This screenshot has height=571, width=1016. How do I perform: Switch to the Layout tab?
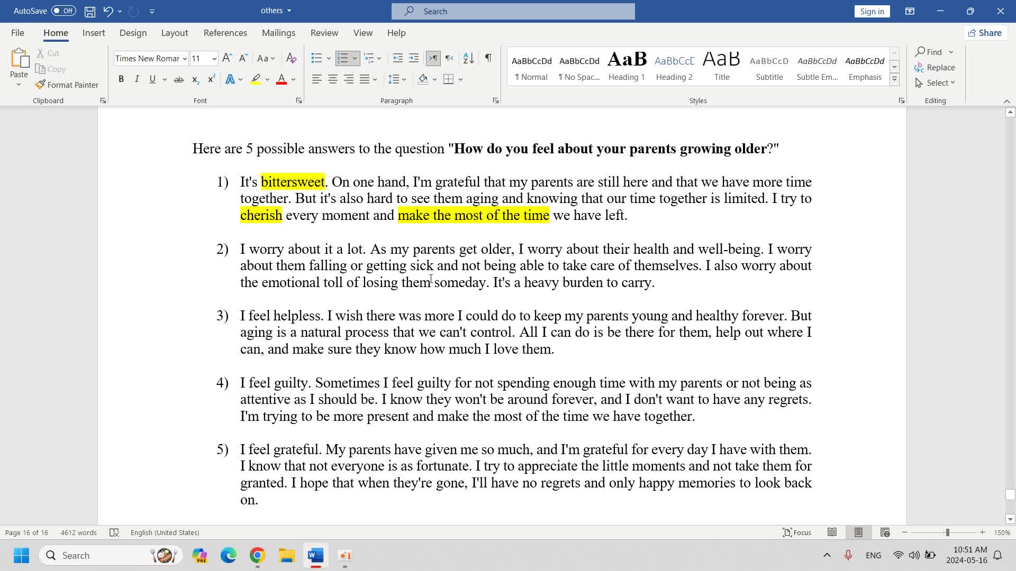[x=174, y=33]
